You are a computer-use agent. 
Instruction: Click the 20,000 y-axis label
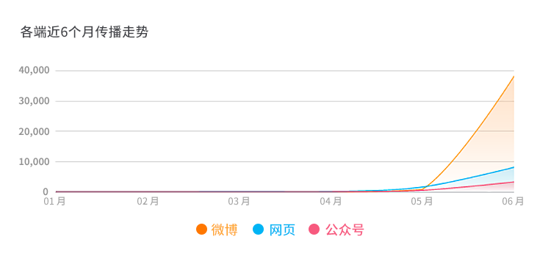[34, 131]
